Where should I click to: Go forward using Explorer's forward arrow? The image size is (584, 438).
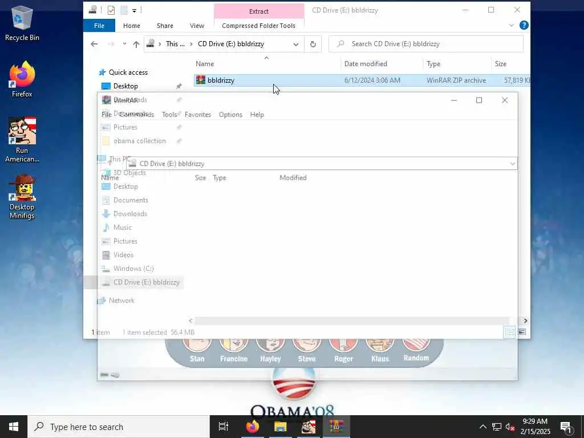(x=111, y=44)
